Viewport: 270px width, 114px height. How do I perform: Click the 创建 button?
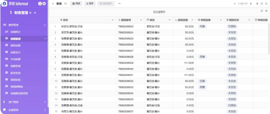pos(76,3)
